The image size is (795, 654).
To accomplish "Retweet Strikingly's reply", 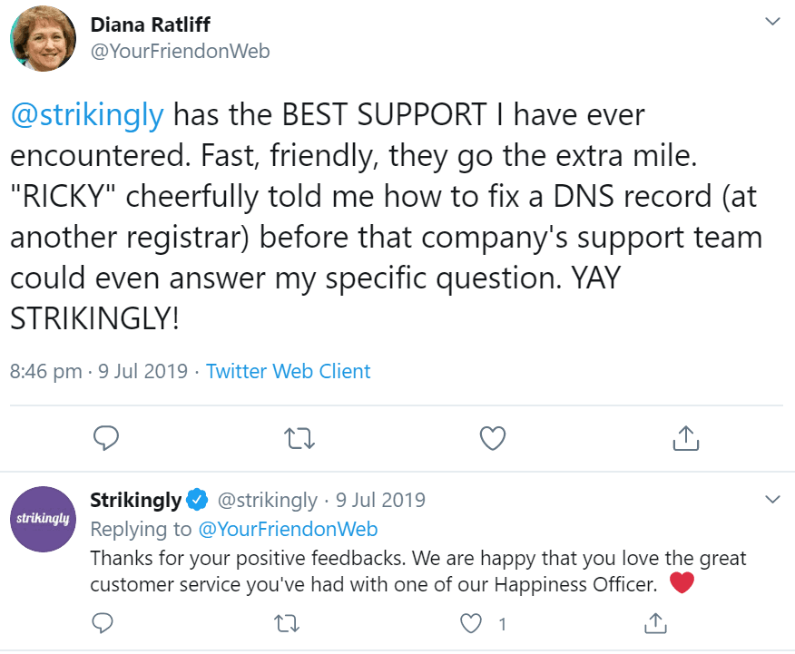I will pyautogui.click(x=287, y=623).
